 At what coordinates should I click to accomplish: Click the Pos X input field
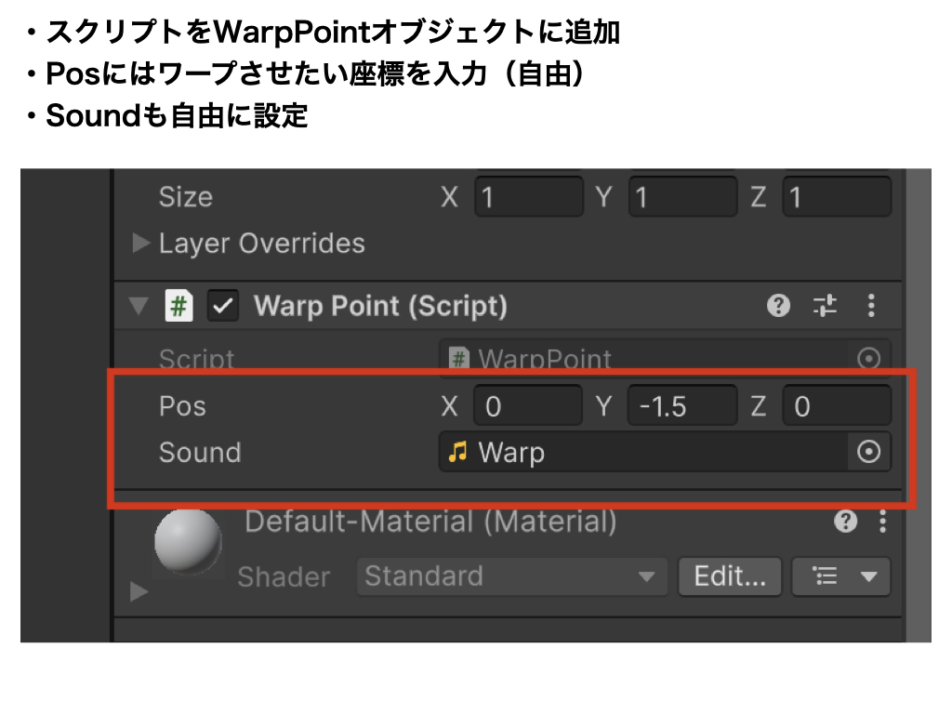527,406
